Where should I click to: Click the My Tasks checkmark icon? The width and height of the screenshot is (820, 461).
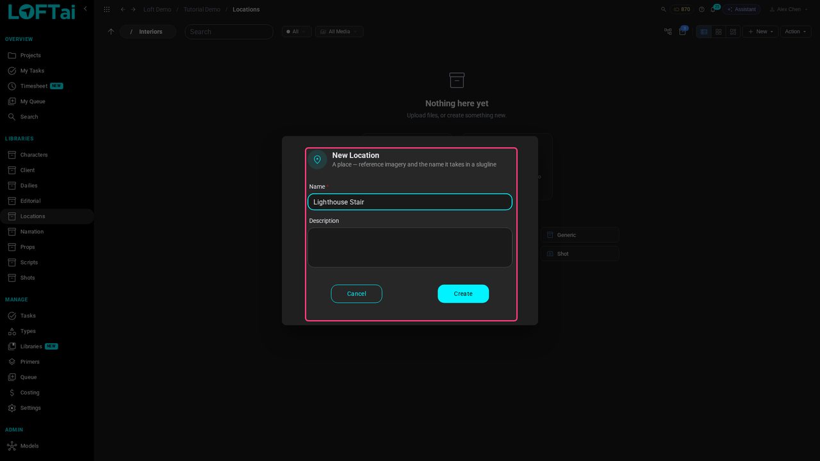point(12,71)
